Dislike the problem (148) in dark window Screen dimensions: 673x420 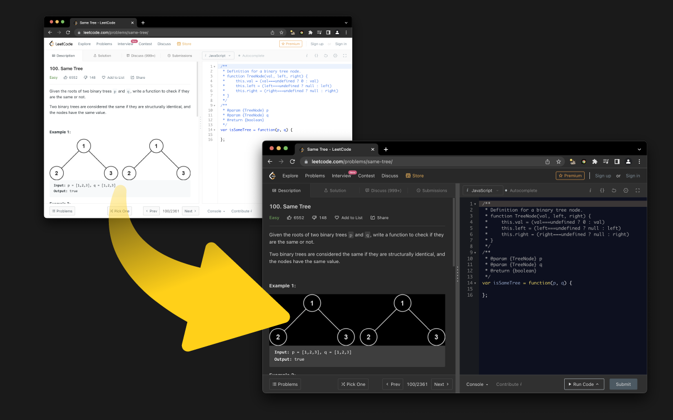[319, 218]
